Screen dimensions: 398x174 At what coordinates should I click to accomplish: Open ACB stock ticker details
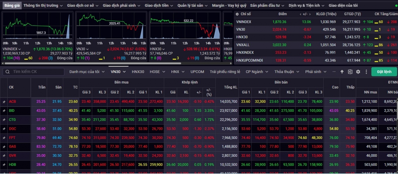pos(12,102)
